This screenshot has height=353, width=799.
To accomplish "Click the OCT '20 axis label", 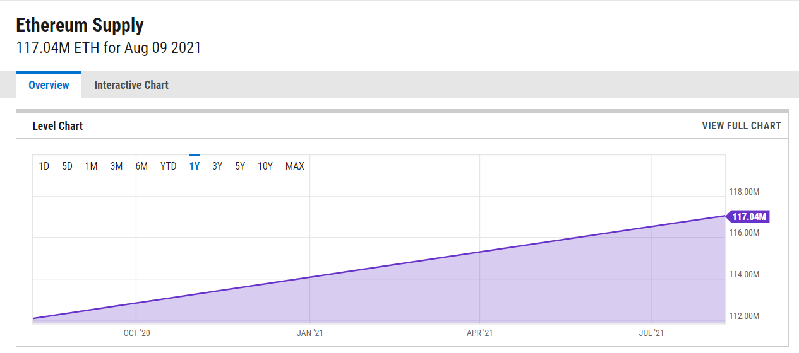I will [x=136, y=333].
